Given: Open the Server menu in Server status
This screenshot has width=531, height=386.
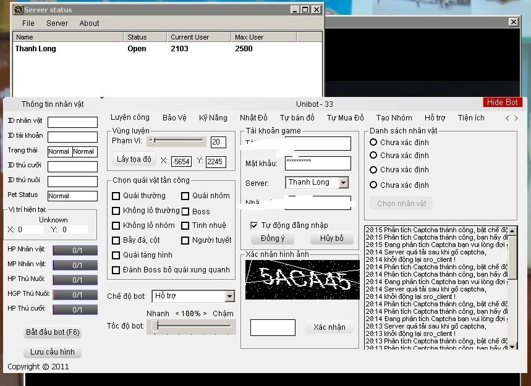Looking at the screenshot, I should (57, 23).
